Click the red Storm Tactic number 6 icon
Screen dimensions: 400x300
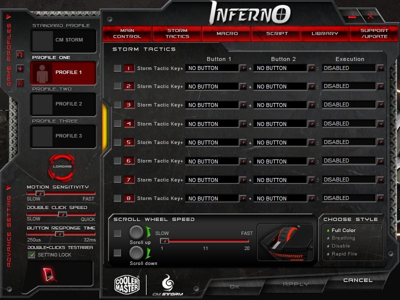coord(129,160)
